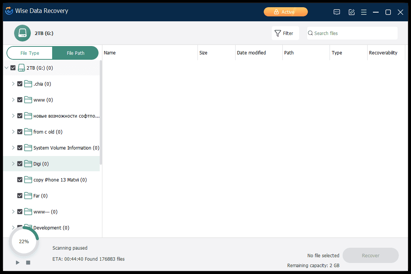411x274 pixels.
Task: Uncheck the новые возможности folder checkbox
Action: (x=20, y=116)
